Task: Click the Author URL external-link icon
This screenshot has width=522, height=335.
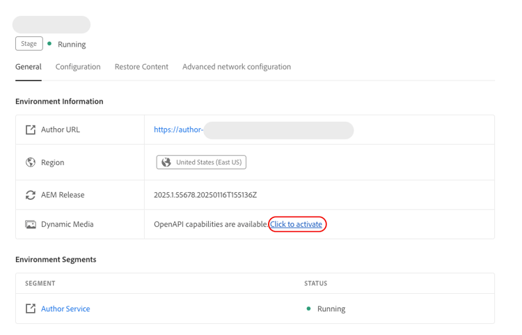Action: 31,130
